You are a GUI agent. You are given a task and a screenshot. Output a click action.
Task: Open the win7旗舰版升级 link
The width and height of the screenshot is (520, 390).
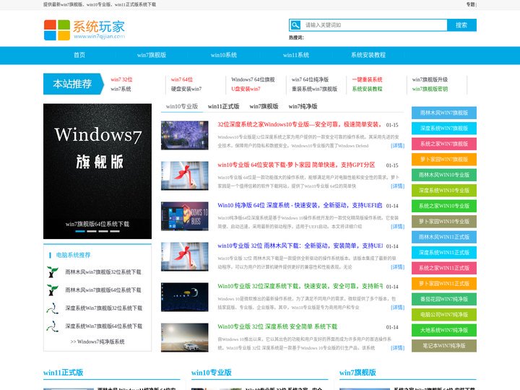tap(430, 79)
